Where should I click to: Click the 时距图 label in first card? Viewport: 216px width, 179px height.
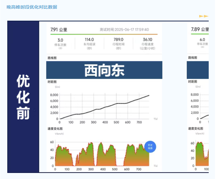tap(52, 82)
